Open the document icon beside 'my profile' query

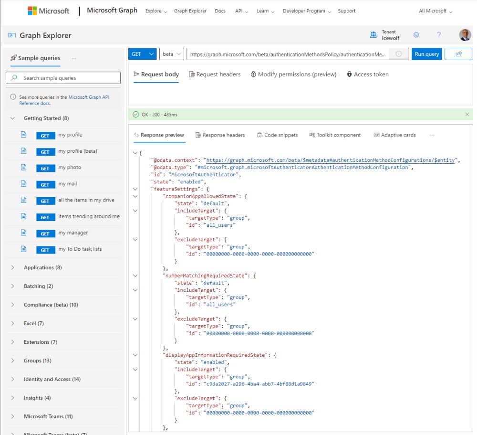pyautogui.click(x=23, y=135)
